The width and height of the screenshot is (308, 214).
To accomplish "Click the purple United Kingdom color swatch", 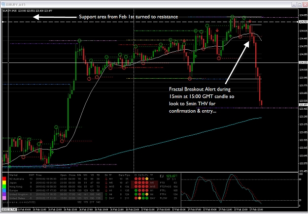I will click(4, 194).
